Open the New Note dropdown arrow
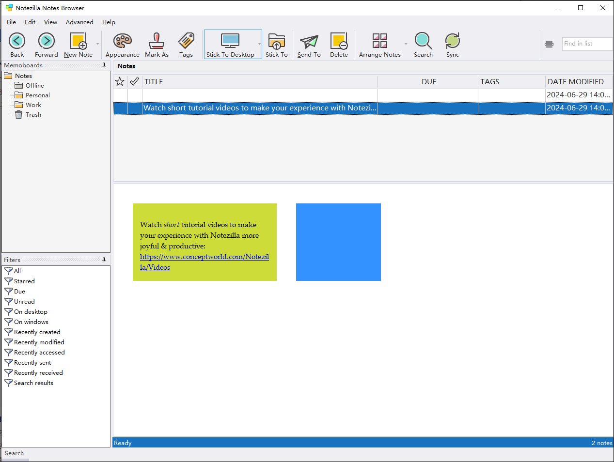 click(98, 44)
